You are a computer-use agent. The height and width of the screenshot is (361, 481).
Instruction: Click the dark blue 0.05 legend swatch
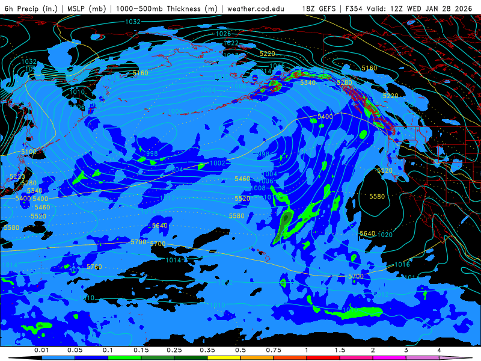[91, 358]
